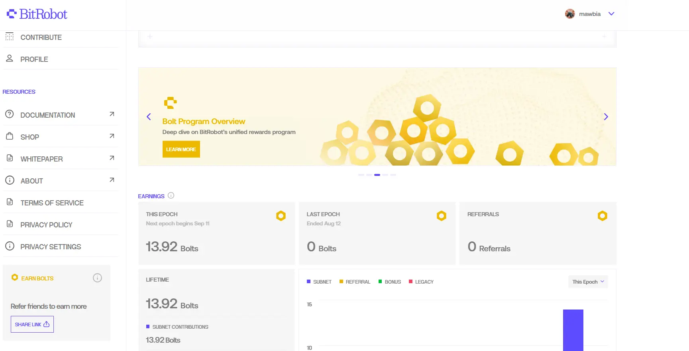
Task: Click the bolt icon on Referrals card
Action: point(603,216)
